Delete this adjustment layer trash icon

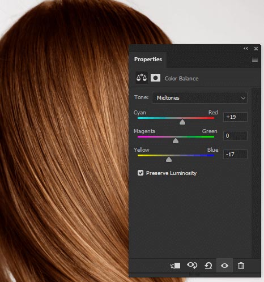[x=241, y=266]
